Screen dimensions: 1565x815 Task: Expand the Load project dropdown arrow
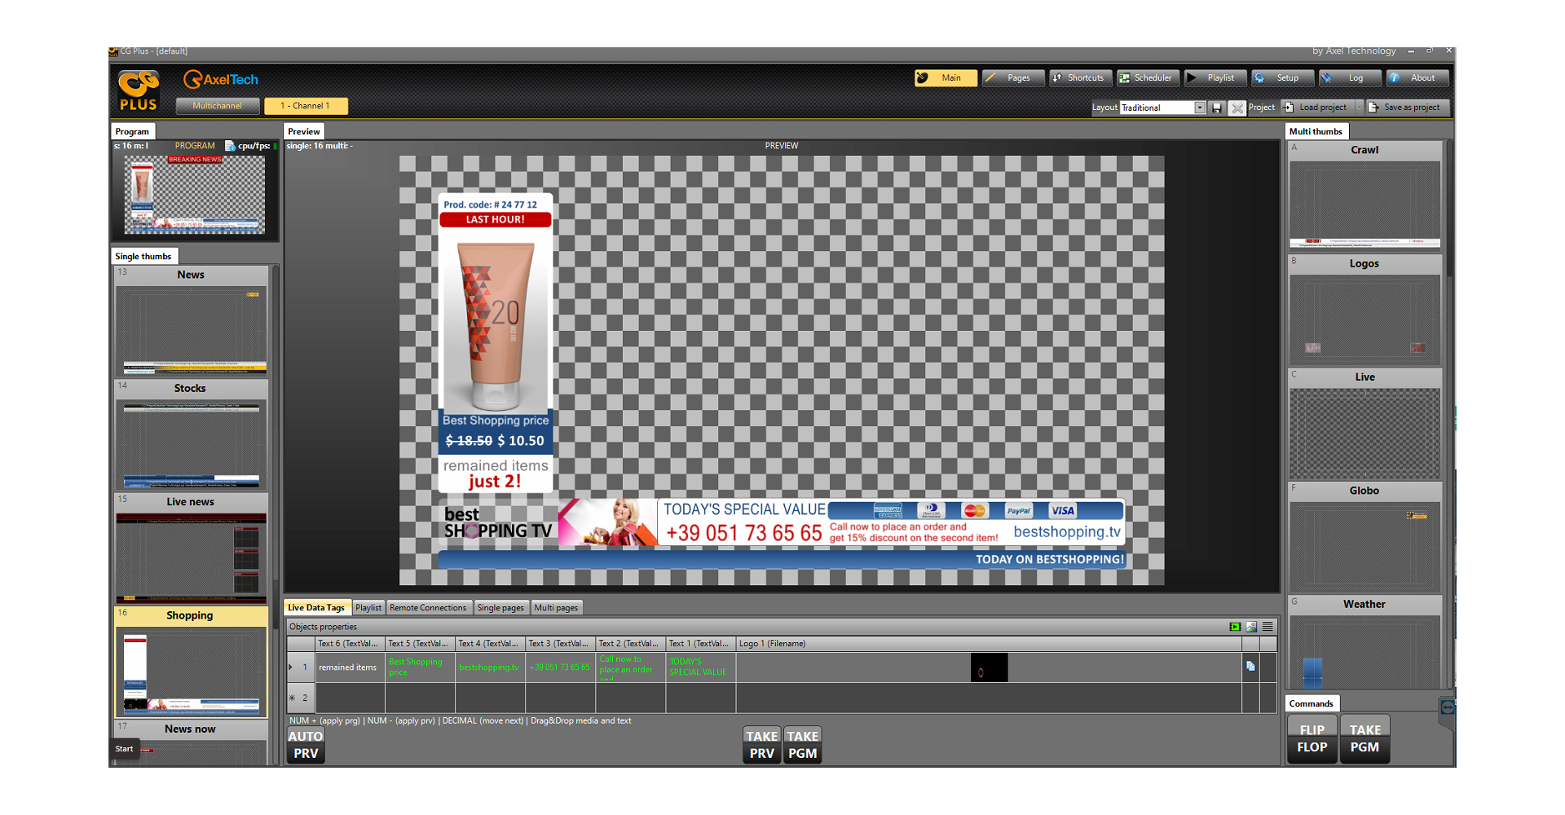(x=1359, y=108)
